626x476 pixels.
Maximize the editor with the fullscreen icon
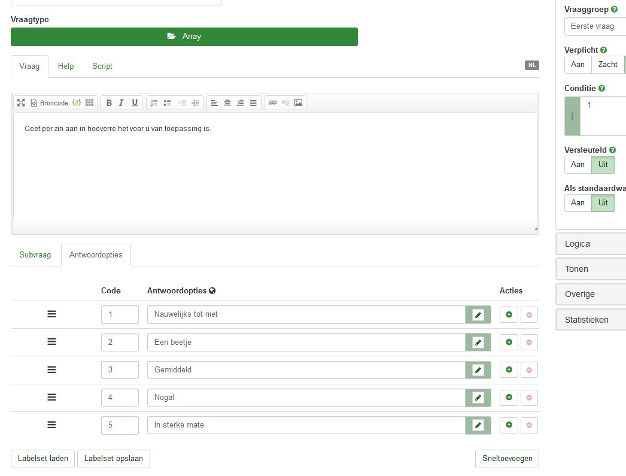point(21,103)
